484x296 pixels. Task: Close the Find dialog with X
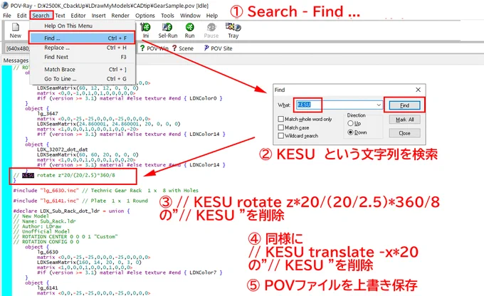(x=418, y=90)
